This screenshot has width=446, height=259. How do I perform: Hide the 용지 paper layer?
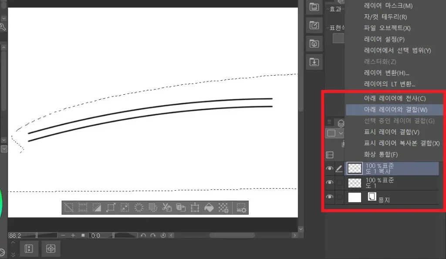330,197
